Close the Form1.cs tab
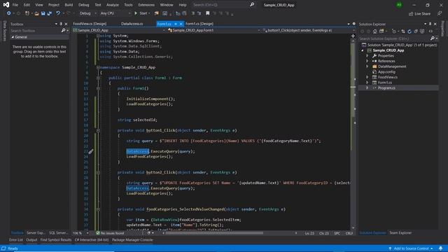Image resolution: width=448 pixels, height=252 pixels. (x=181, y=24)
